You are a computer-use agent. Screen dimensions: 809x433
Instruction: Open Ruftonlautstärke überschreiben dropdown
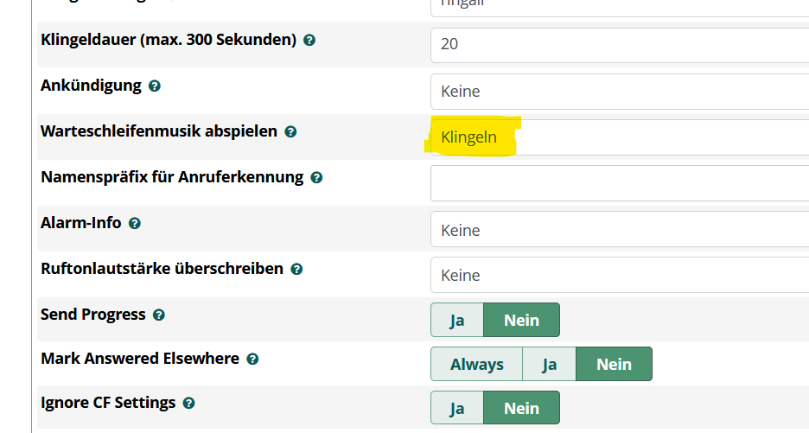coord(619,276)
